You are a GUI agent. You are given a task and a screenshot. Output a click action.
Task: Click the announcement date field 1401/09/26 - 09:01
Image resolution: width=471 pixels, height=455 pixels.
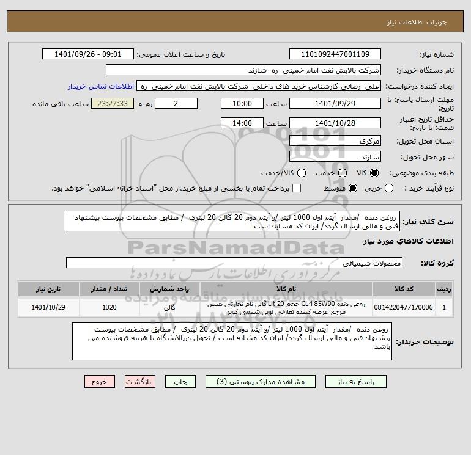coord(87,54)
